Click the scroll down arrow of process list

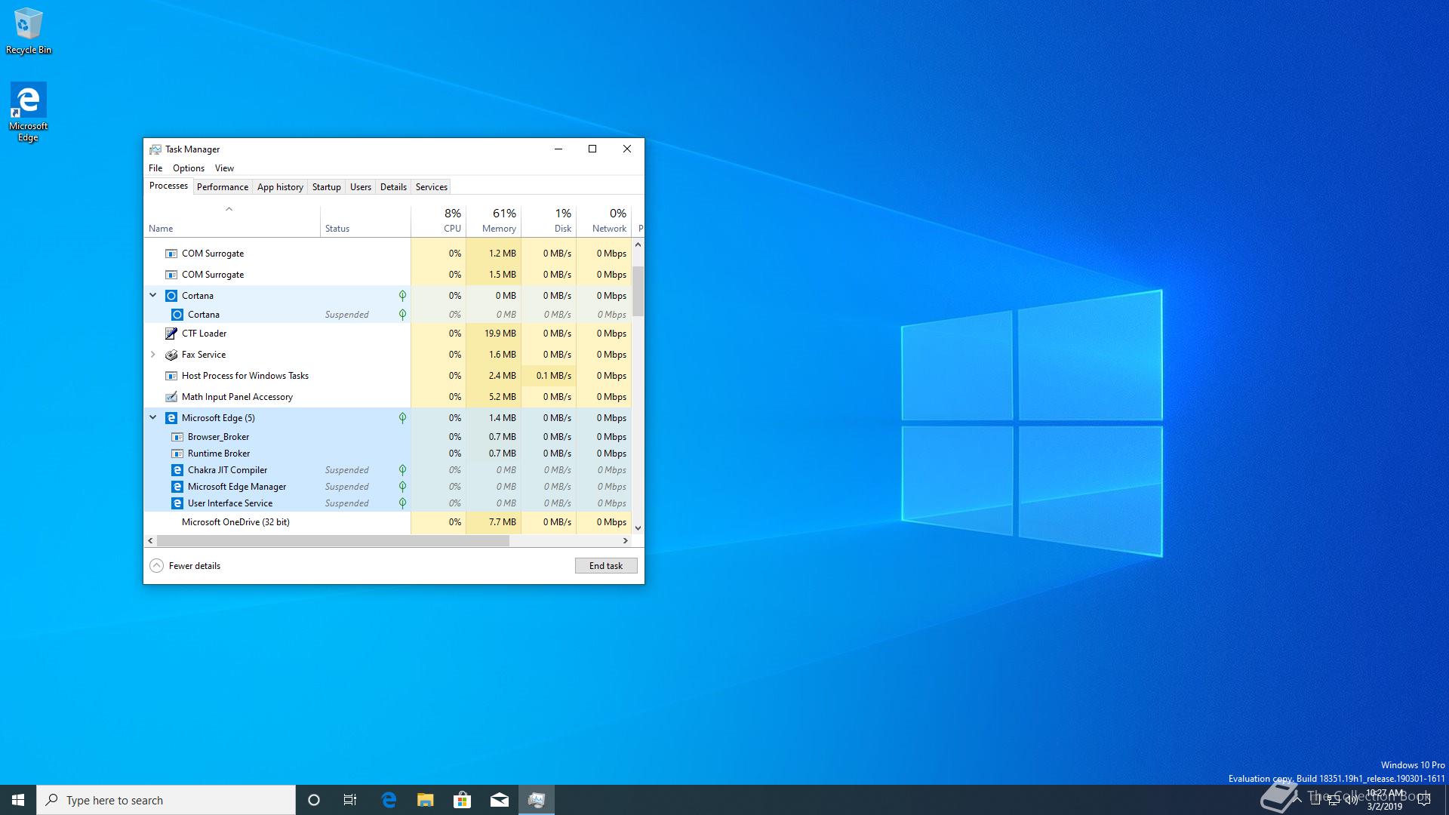tap(638, 528)
